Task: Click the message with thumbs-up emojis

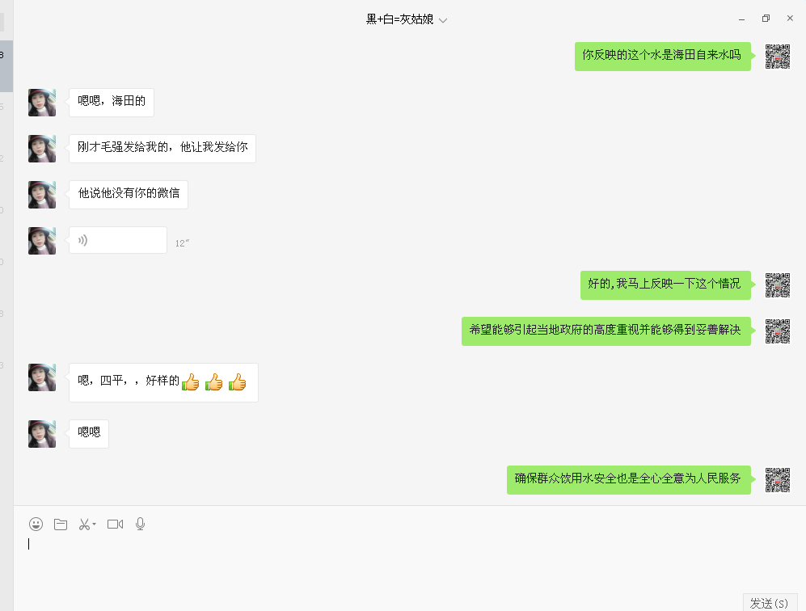Action: pos(163,382)
